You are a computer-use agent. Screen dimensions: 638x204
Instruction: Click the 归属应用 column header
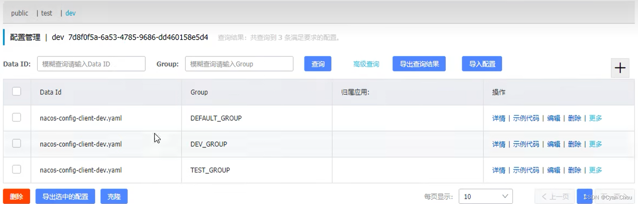[355, 92]
